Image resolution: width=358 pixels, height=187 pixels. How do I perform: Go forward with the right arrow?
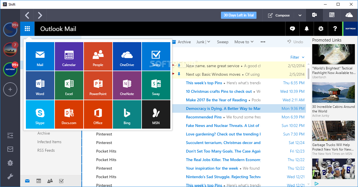pos(40,15)
